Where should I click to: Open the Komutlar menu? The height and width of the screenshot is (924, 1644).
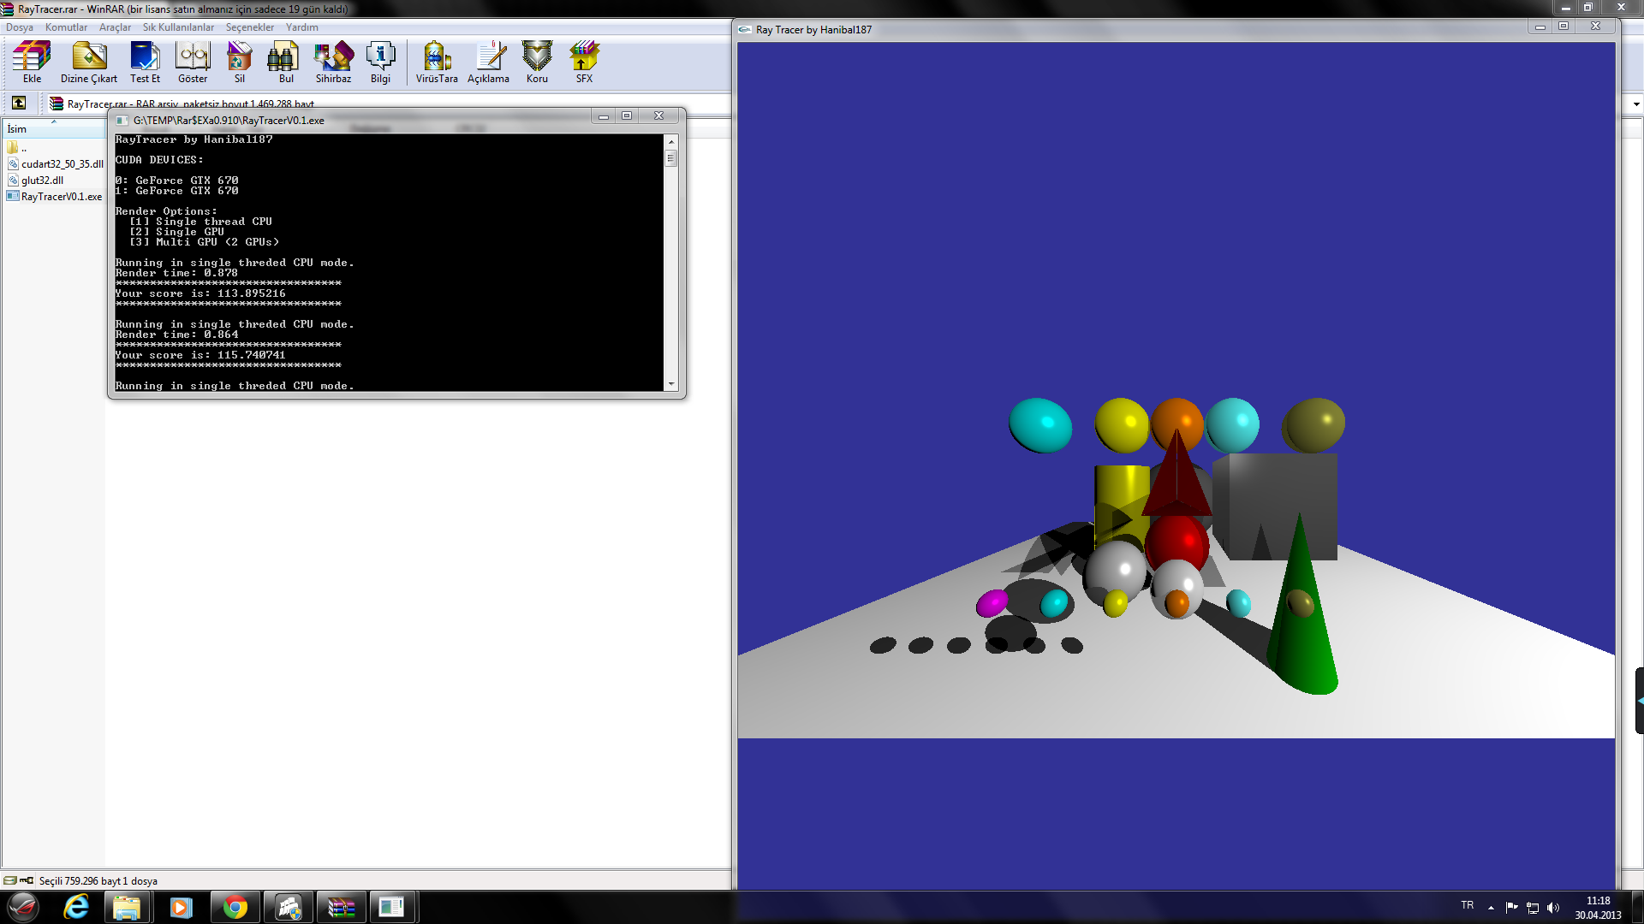click(x=66, y=27)
